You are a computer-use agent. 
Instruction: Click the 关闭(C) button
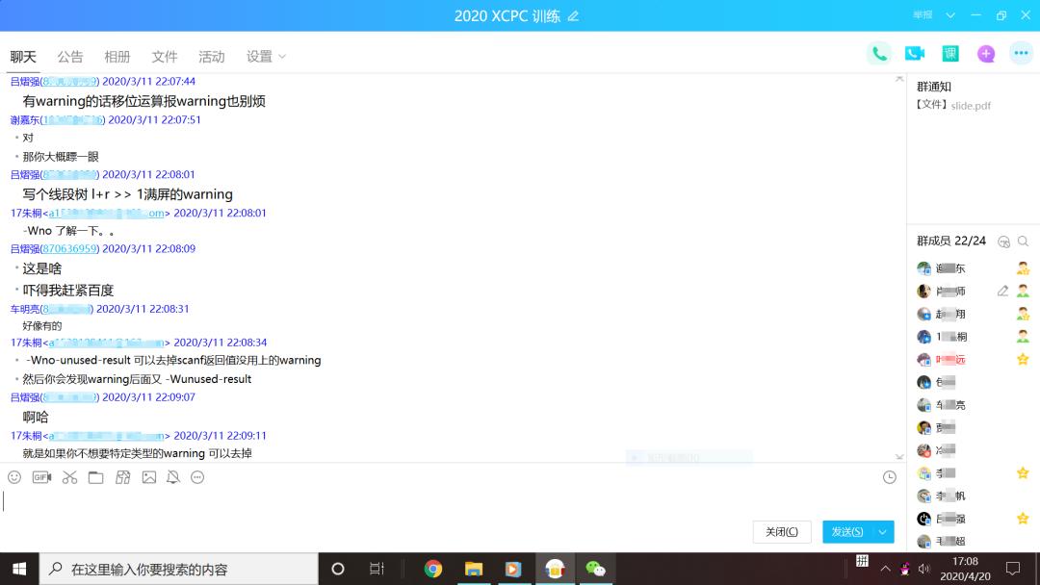click(x=781, y=532)
